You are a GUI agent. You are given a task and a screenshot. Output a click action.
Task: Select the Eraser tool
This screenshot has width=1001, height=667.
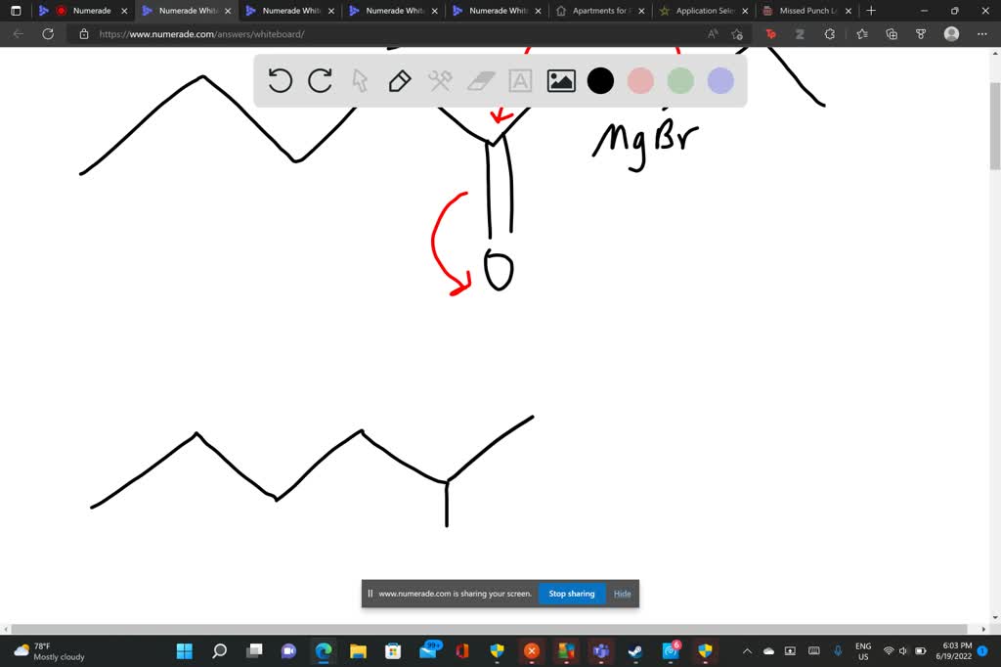tap(480, 81)
